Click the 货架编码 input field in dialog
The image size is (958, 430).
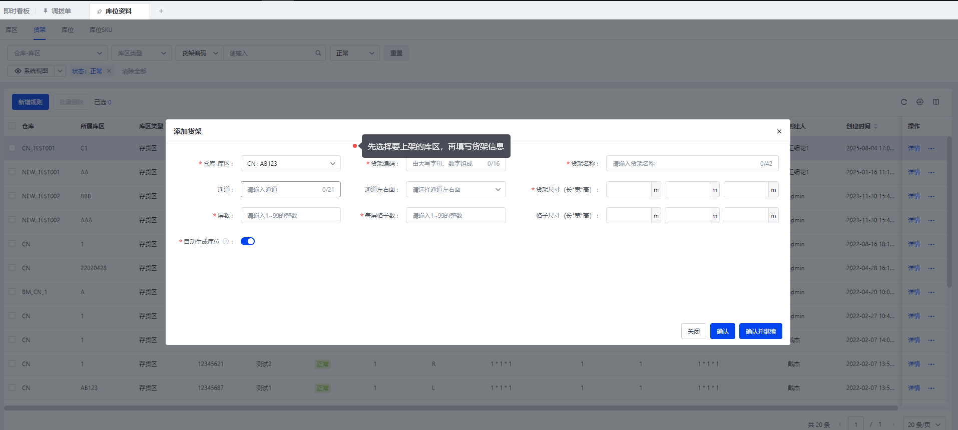point(456,164)
